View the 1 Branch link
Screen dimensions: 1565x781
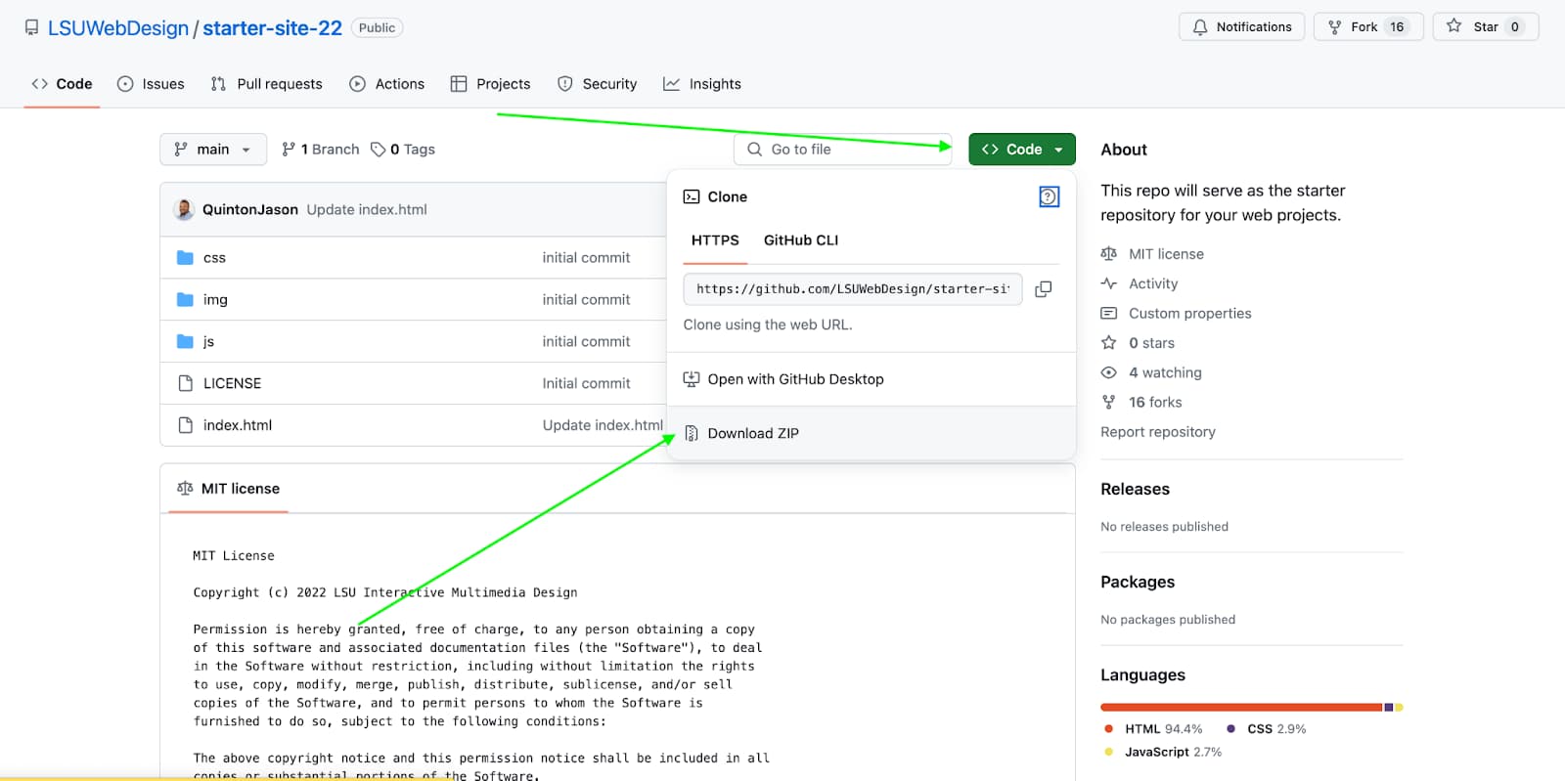pos(320,150)
